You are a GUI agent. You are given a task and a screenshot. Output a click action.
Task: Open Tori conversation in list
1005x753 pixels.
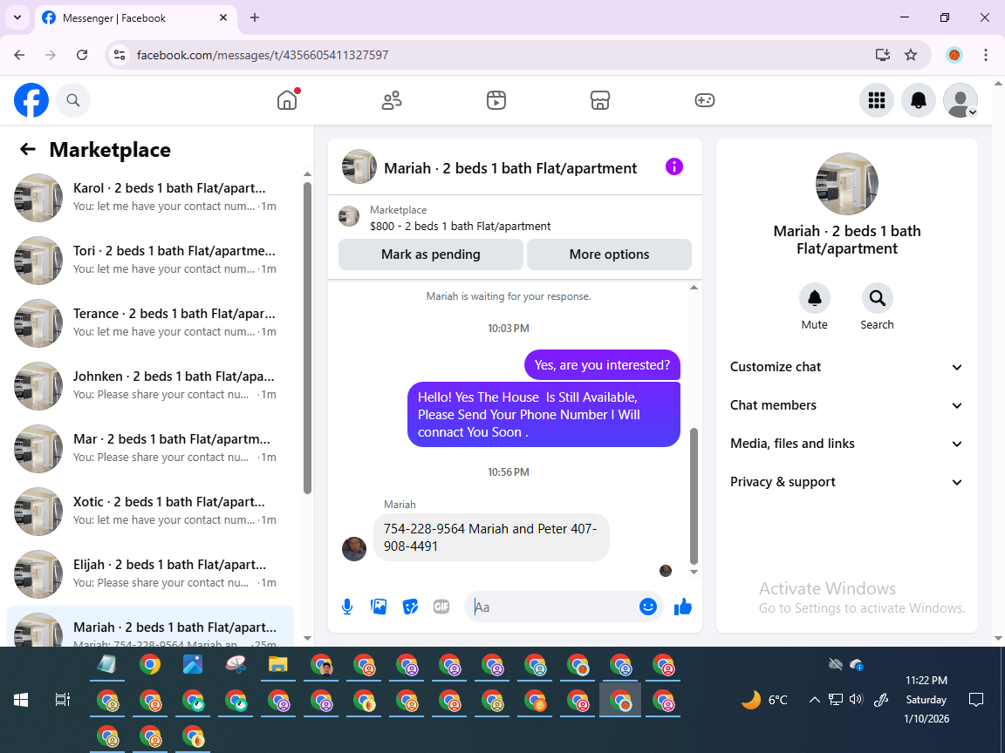click(x=151, y=260)
